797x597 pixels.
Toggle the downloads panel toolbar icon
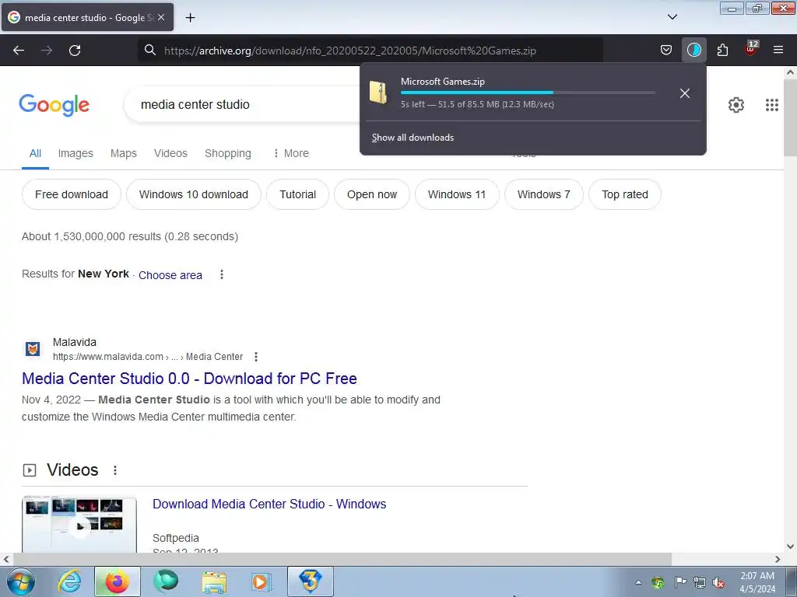click(x=693, y=50)
